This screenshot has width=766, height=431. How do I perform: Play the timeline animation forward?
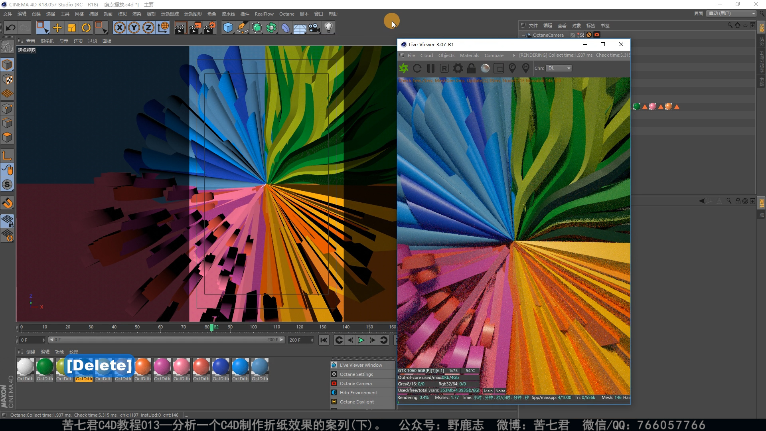pos(361,340)
